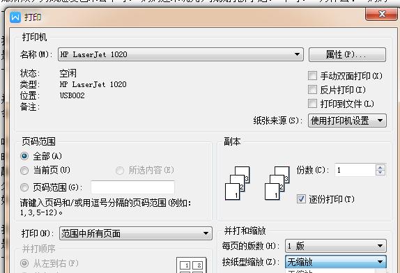
Task: Open the 打印(N) 范围中所有页面 dropdown
Action: [136, 233]
